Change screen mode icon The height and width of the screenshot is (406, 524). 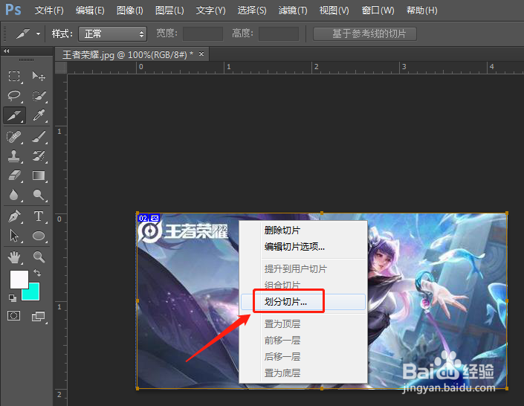click(x=38, y=316)
